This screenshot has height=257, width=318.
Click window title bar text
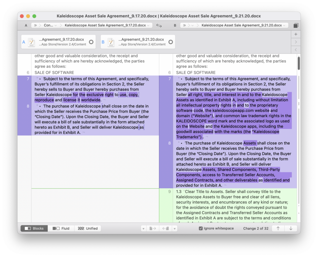point(159,16)
